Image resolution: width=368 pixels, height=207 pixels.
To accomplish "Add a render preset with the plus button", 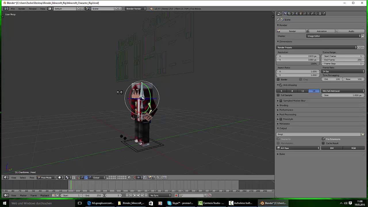I will pos(359,47).
